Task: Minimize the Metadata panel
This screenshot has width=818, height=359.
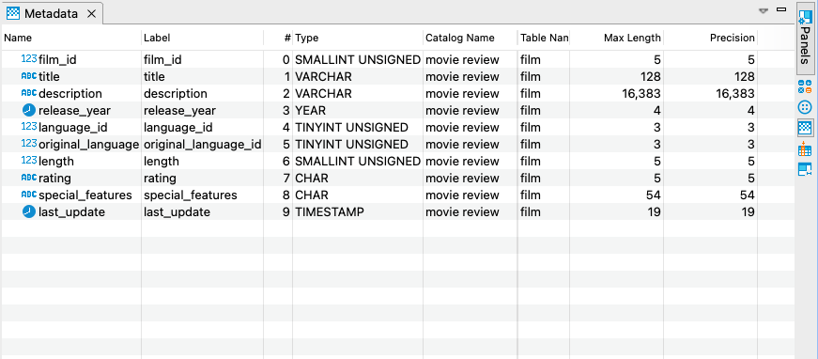Action: pyautogui.click(x=781, y=8)
